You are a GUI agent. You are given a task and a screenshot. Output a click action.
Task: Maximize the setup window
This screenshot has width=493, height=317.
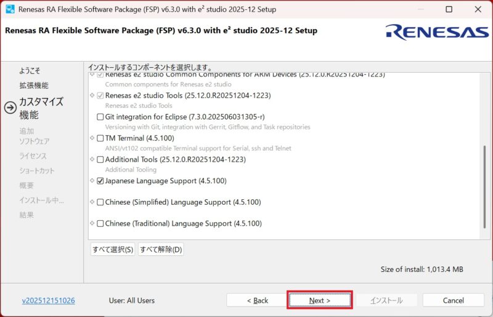449,9
